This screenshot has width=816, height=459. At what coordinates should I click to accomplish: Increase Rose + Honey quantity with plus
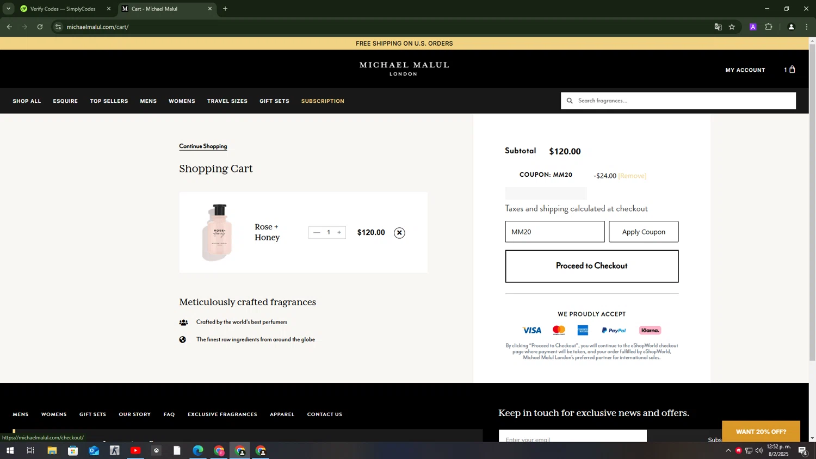click(339, 232)
